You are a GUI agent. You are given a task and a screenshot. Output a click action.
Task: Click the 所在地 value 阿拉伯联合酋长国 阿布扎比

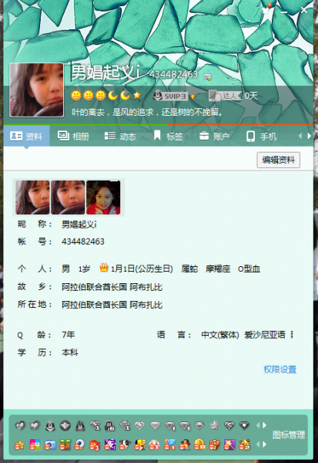tap(112, 305)
